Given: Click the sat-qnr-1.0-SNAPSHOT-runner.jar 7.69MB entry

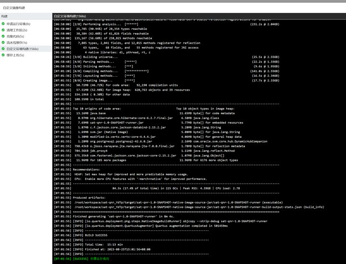Looking at the screenshot, I should 111,122.
